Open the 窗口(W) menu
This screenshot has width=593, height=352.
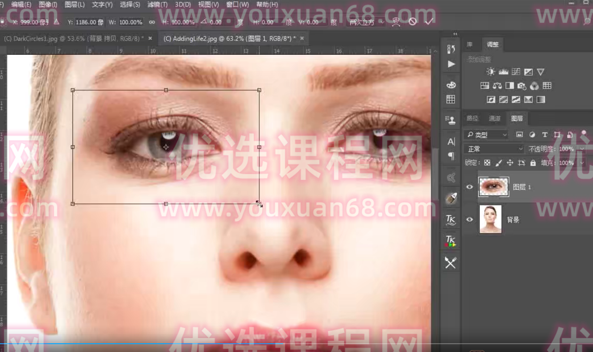(237, 4)
